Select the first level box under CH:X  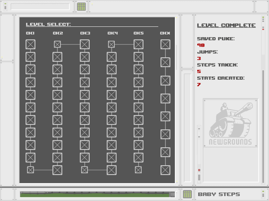pos(165,44)
